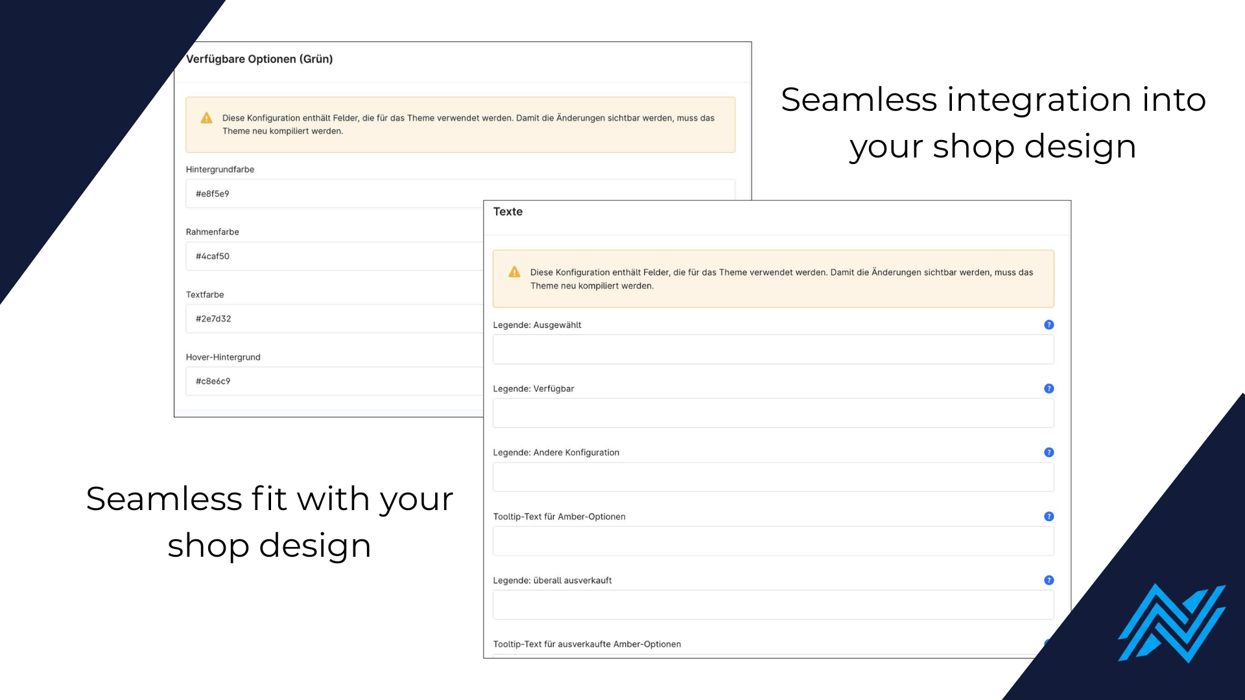The width and height of the screenshot is (1245, 700).
Task: Select the Rahmenfarbe field with #4caf50
Action: click(x=335, y=256)
